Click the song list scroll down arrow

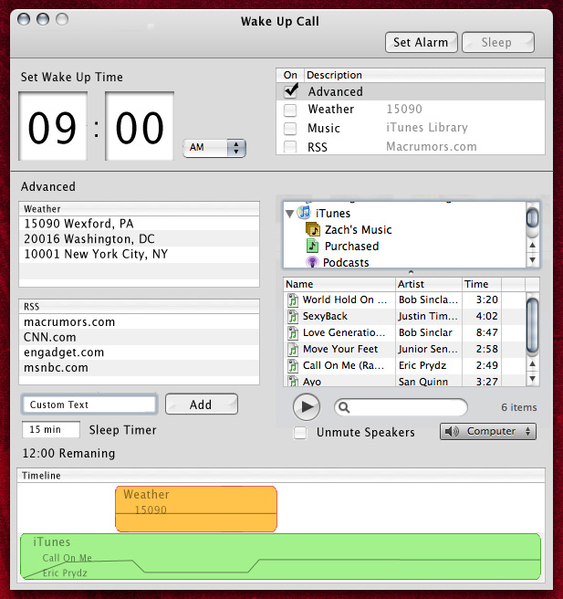(533, 379)
